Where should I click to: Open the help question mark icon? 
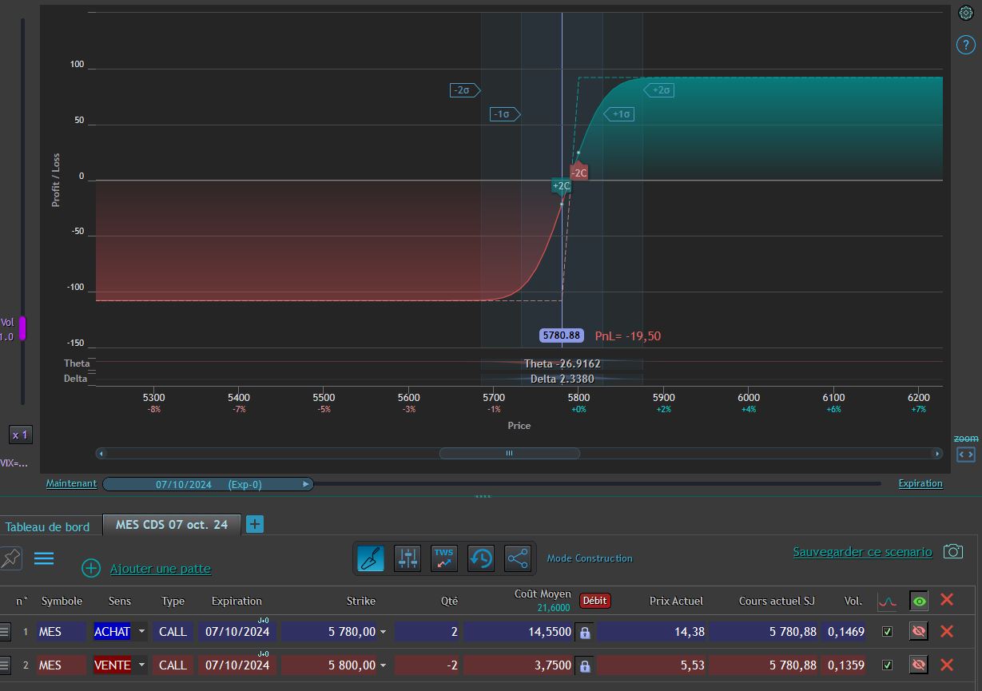point(965,45)
